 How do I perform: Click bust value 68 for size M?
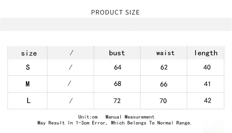pyautogui.click(x=118, y=84)
